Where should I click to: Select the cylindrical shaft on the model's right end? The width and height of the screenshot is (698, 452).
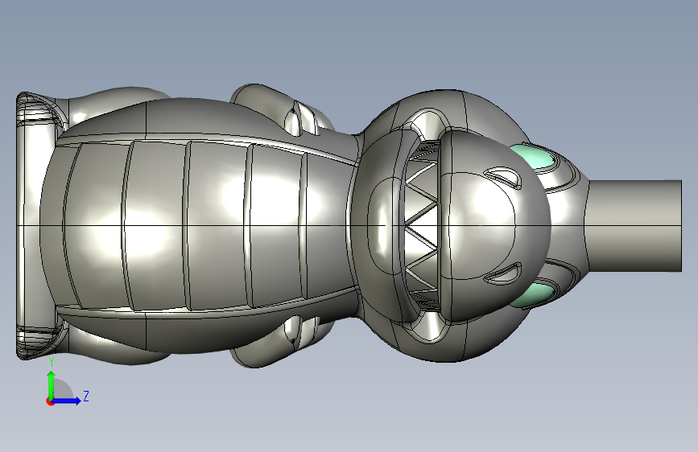click(x=634, y=225)
